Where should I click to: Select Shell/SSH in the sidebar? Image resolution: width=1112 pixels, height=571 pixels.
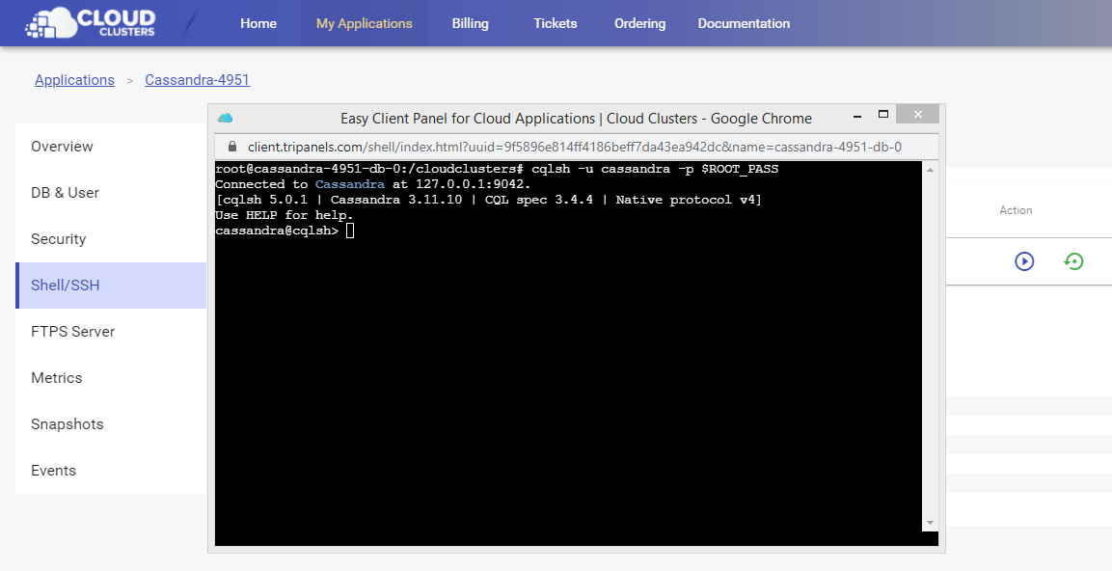[x=111, y=285]
